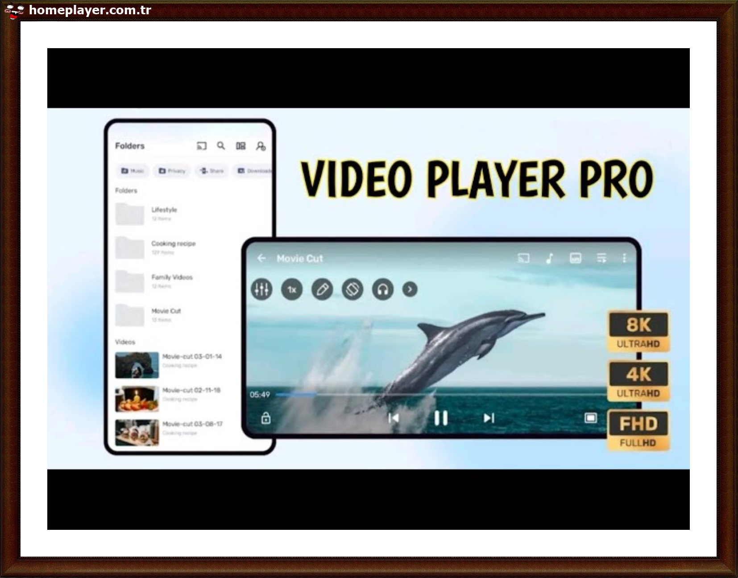Open the three-dot overflow menu
Image resolution: width=738 pixels, height=578 pixels.
click(x=624, y=258)
